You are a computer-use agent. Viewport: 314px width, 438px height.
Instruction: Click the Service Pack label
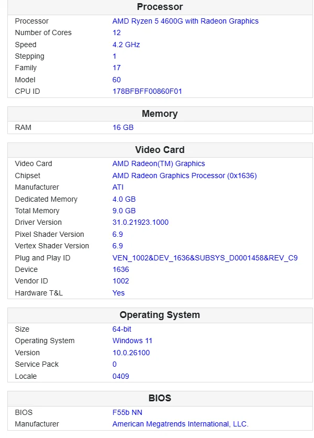pos(37,364)
